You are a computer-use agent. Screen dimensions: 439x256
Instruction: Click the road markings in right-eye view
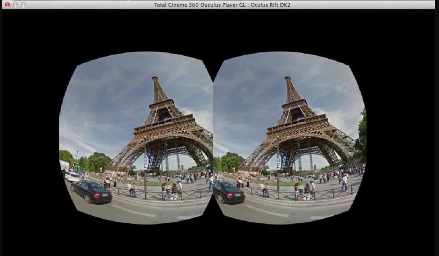click(268, 211)
